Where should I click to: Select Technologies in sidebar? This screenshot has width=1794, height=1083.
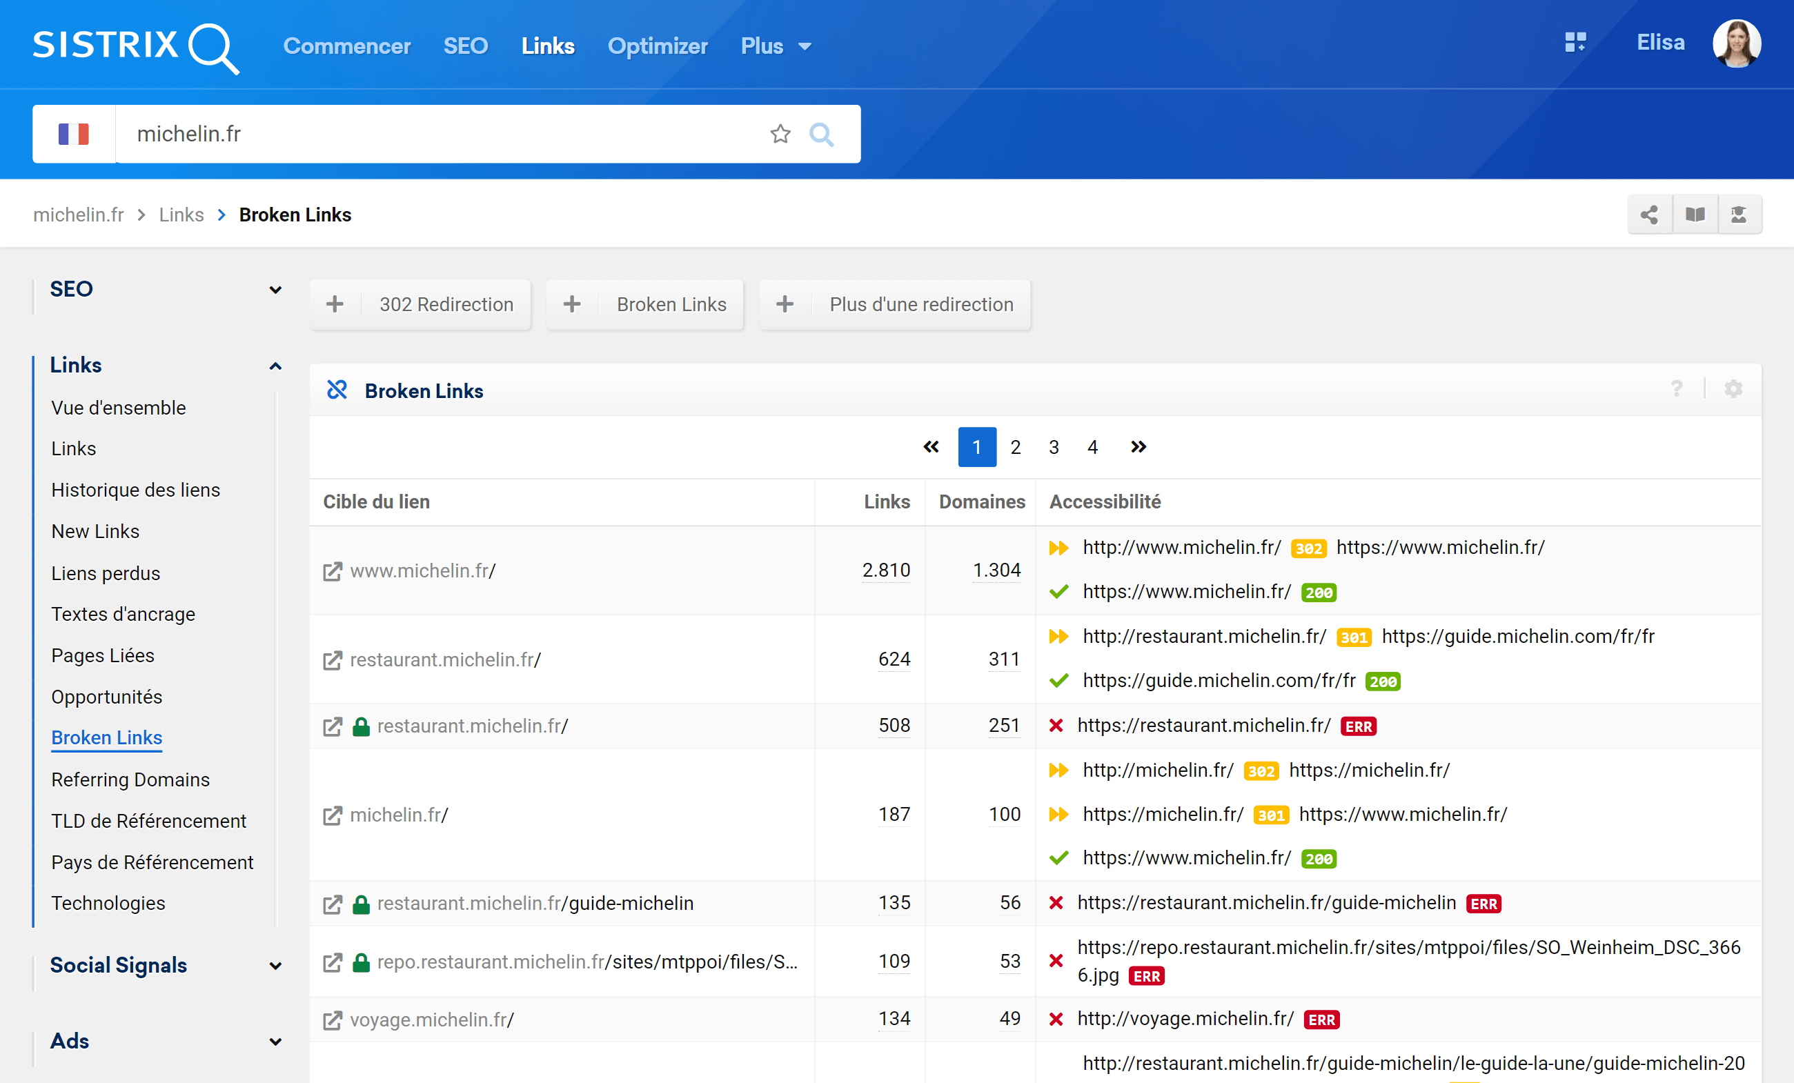[x=108, y=904]
